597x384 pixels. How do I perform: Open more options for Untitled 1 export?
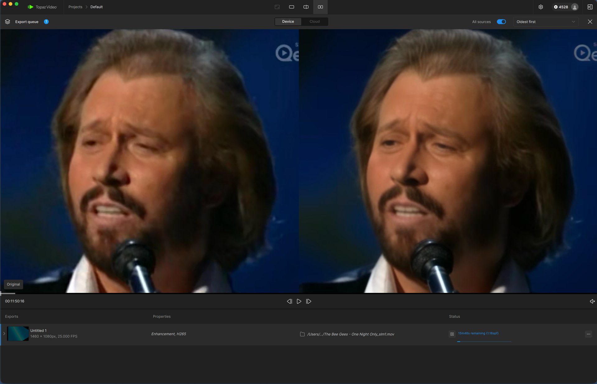click(588, 334)
